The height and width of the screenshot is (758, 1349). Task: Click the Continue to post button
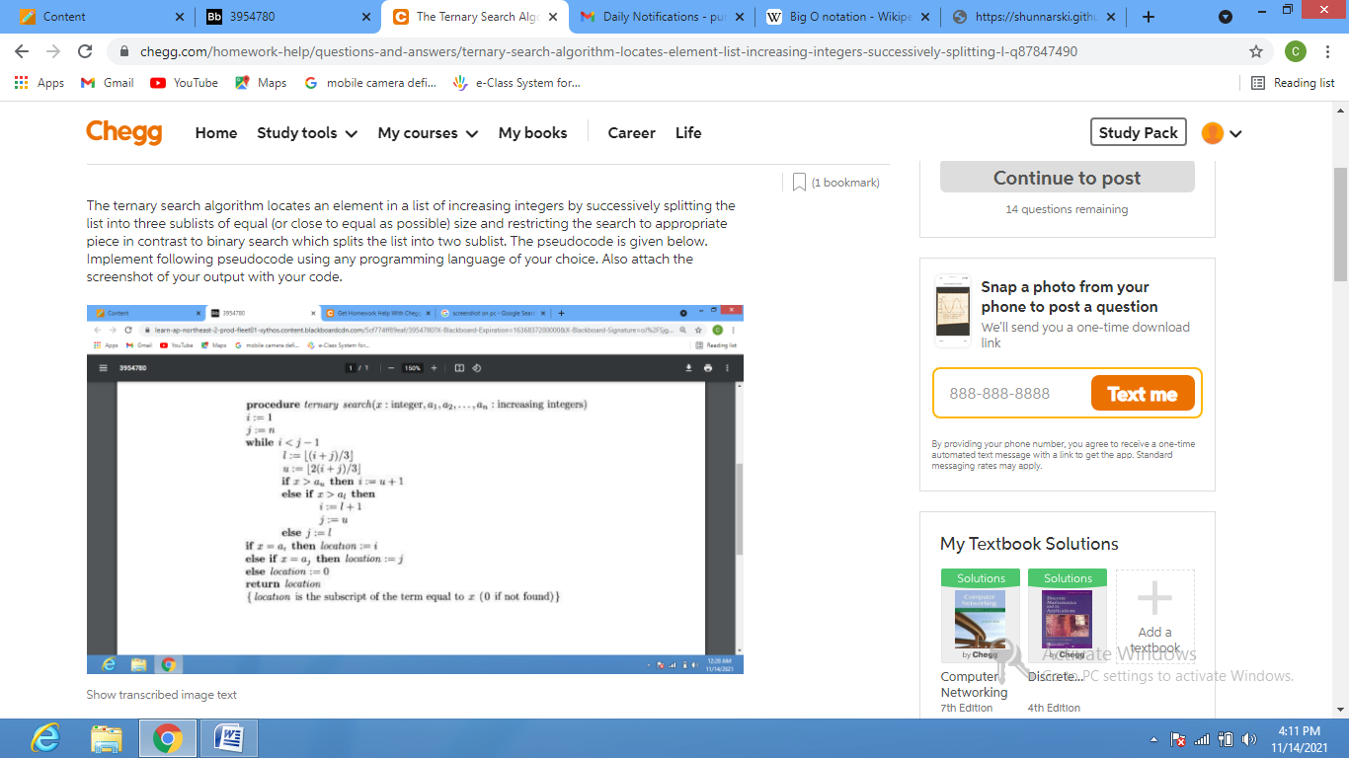coord(1067,177)
